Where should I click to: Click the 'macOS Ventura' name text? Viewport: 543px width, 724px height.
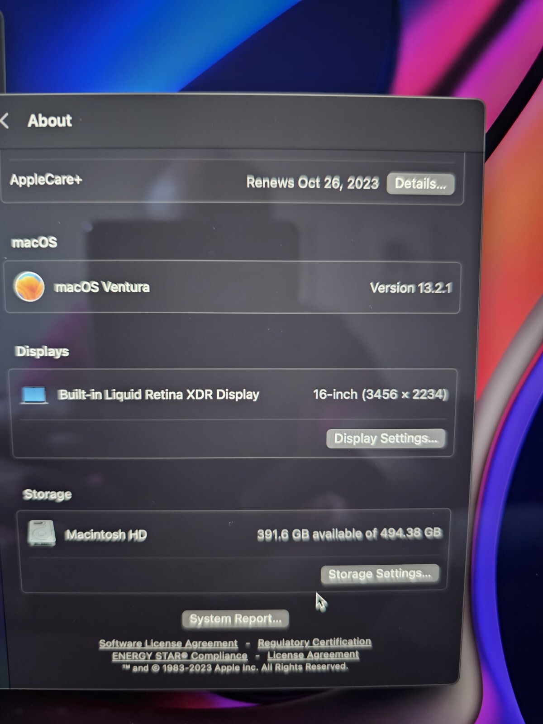(102, 287)
